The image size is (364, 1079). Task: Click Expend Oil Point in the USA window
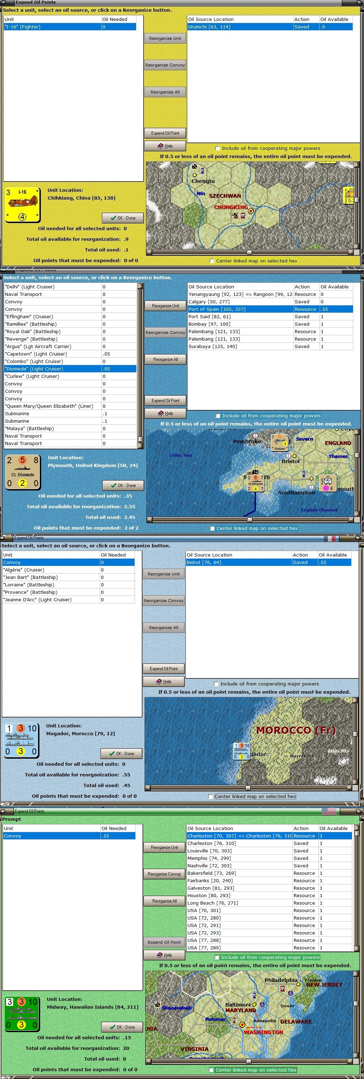pos(164,942)
